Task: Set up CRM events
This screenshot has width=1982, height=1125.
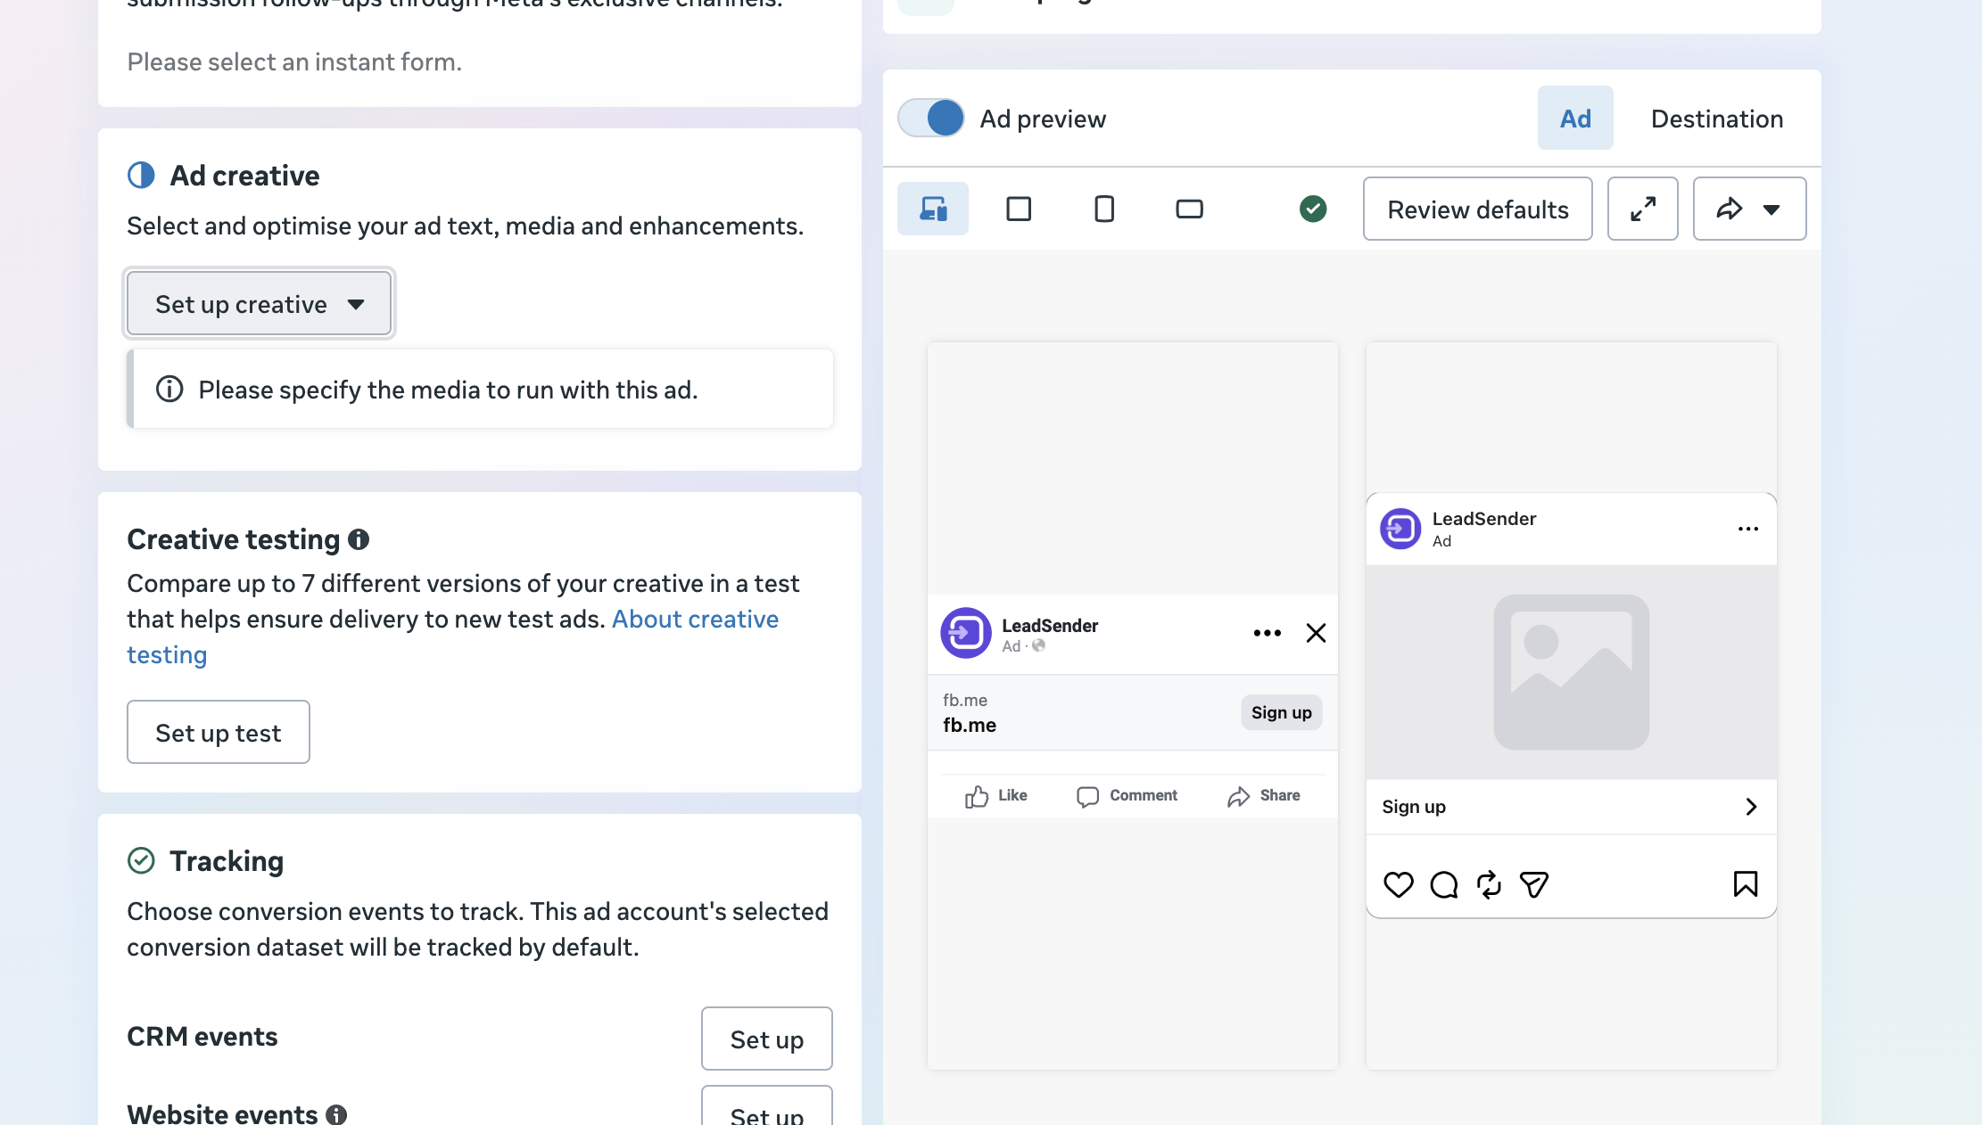Action: (x=767, y=1039)
